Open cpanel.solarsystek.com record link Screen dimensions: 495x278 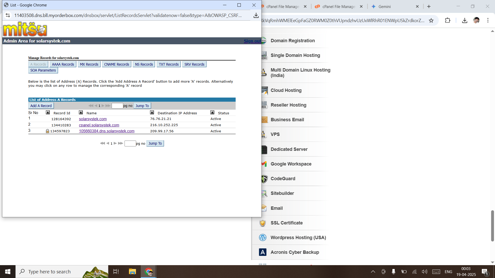pos(99,125)
